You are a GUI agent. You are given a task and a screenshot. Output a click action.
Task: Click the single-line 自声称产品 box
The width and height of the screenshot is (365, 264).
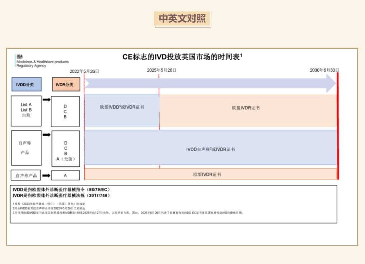tap(26, 175)
